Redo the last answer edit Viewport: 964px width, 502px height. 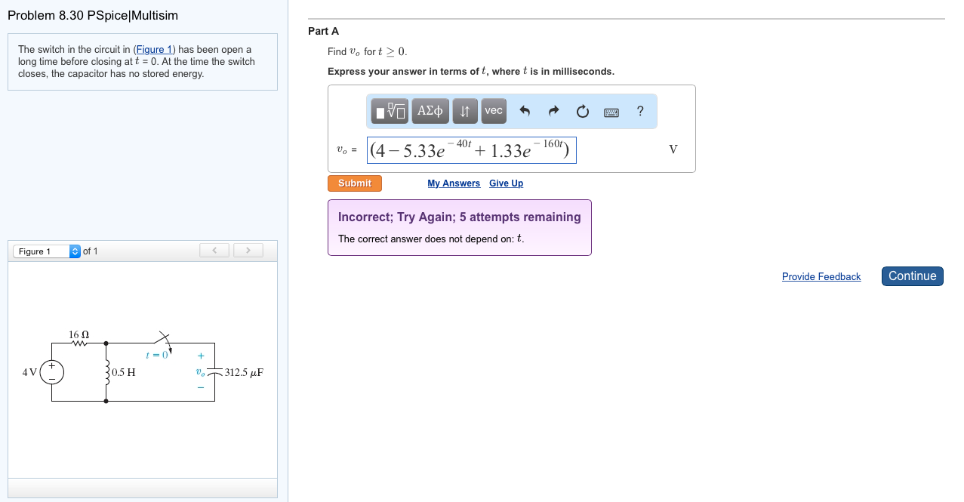tap(553, 112)
